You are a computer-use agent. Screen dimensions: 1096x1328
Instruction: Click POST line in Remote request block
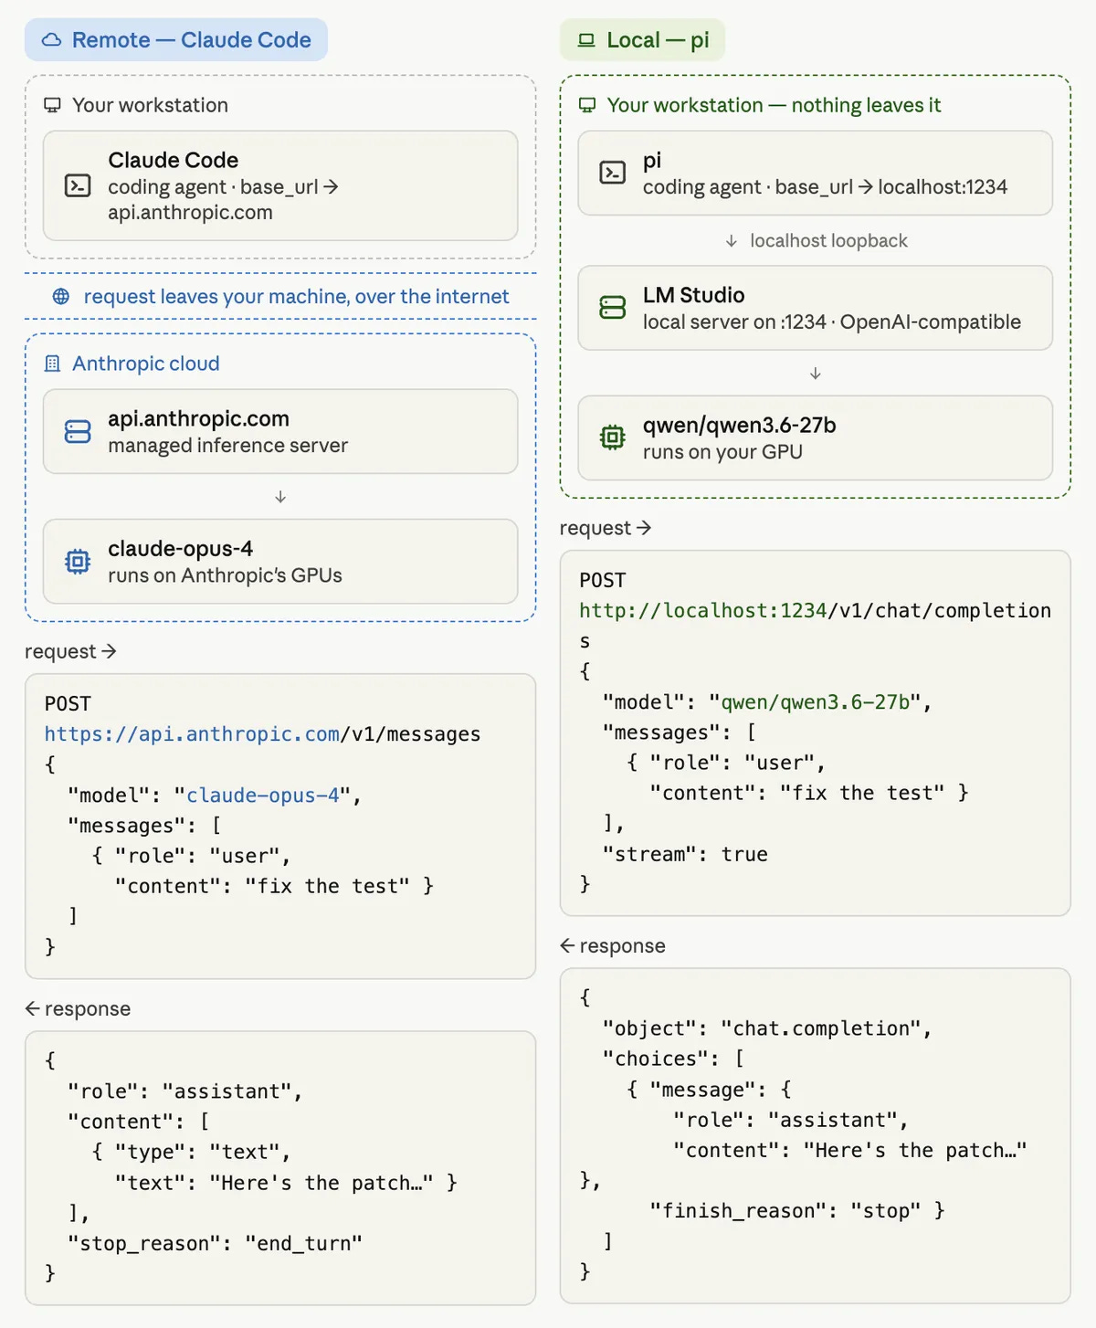pos(68,704)
